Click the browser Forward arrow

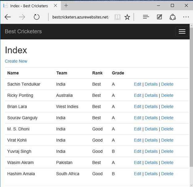tap(22, 17)
